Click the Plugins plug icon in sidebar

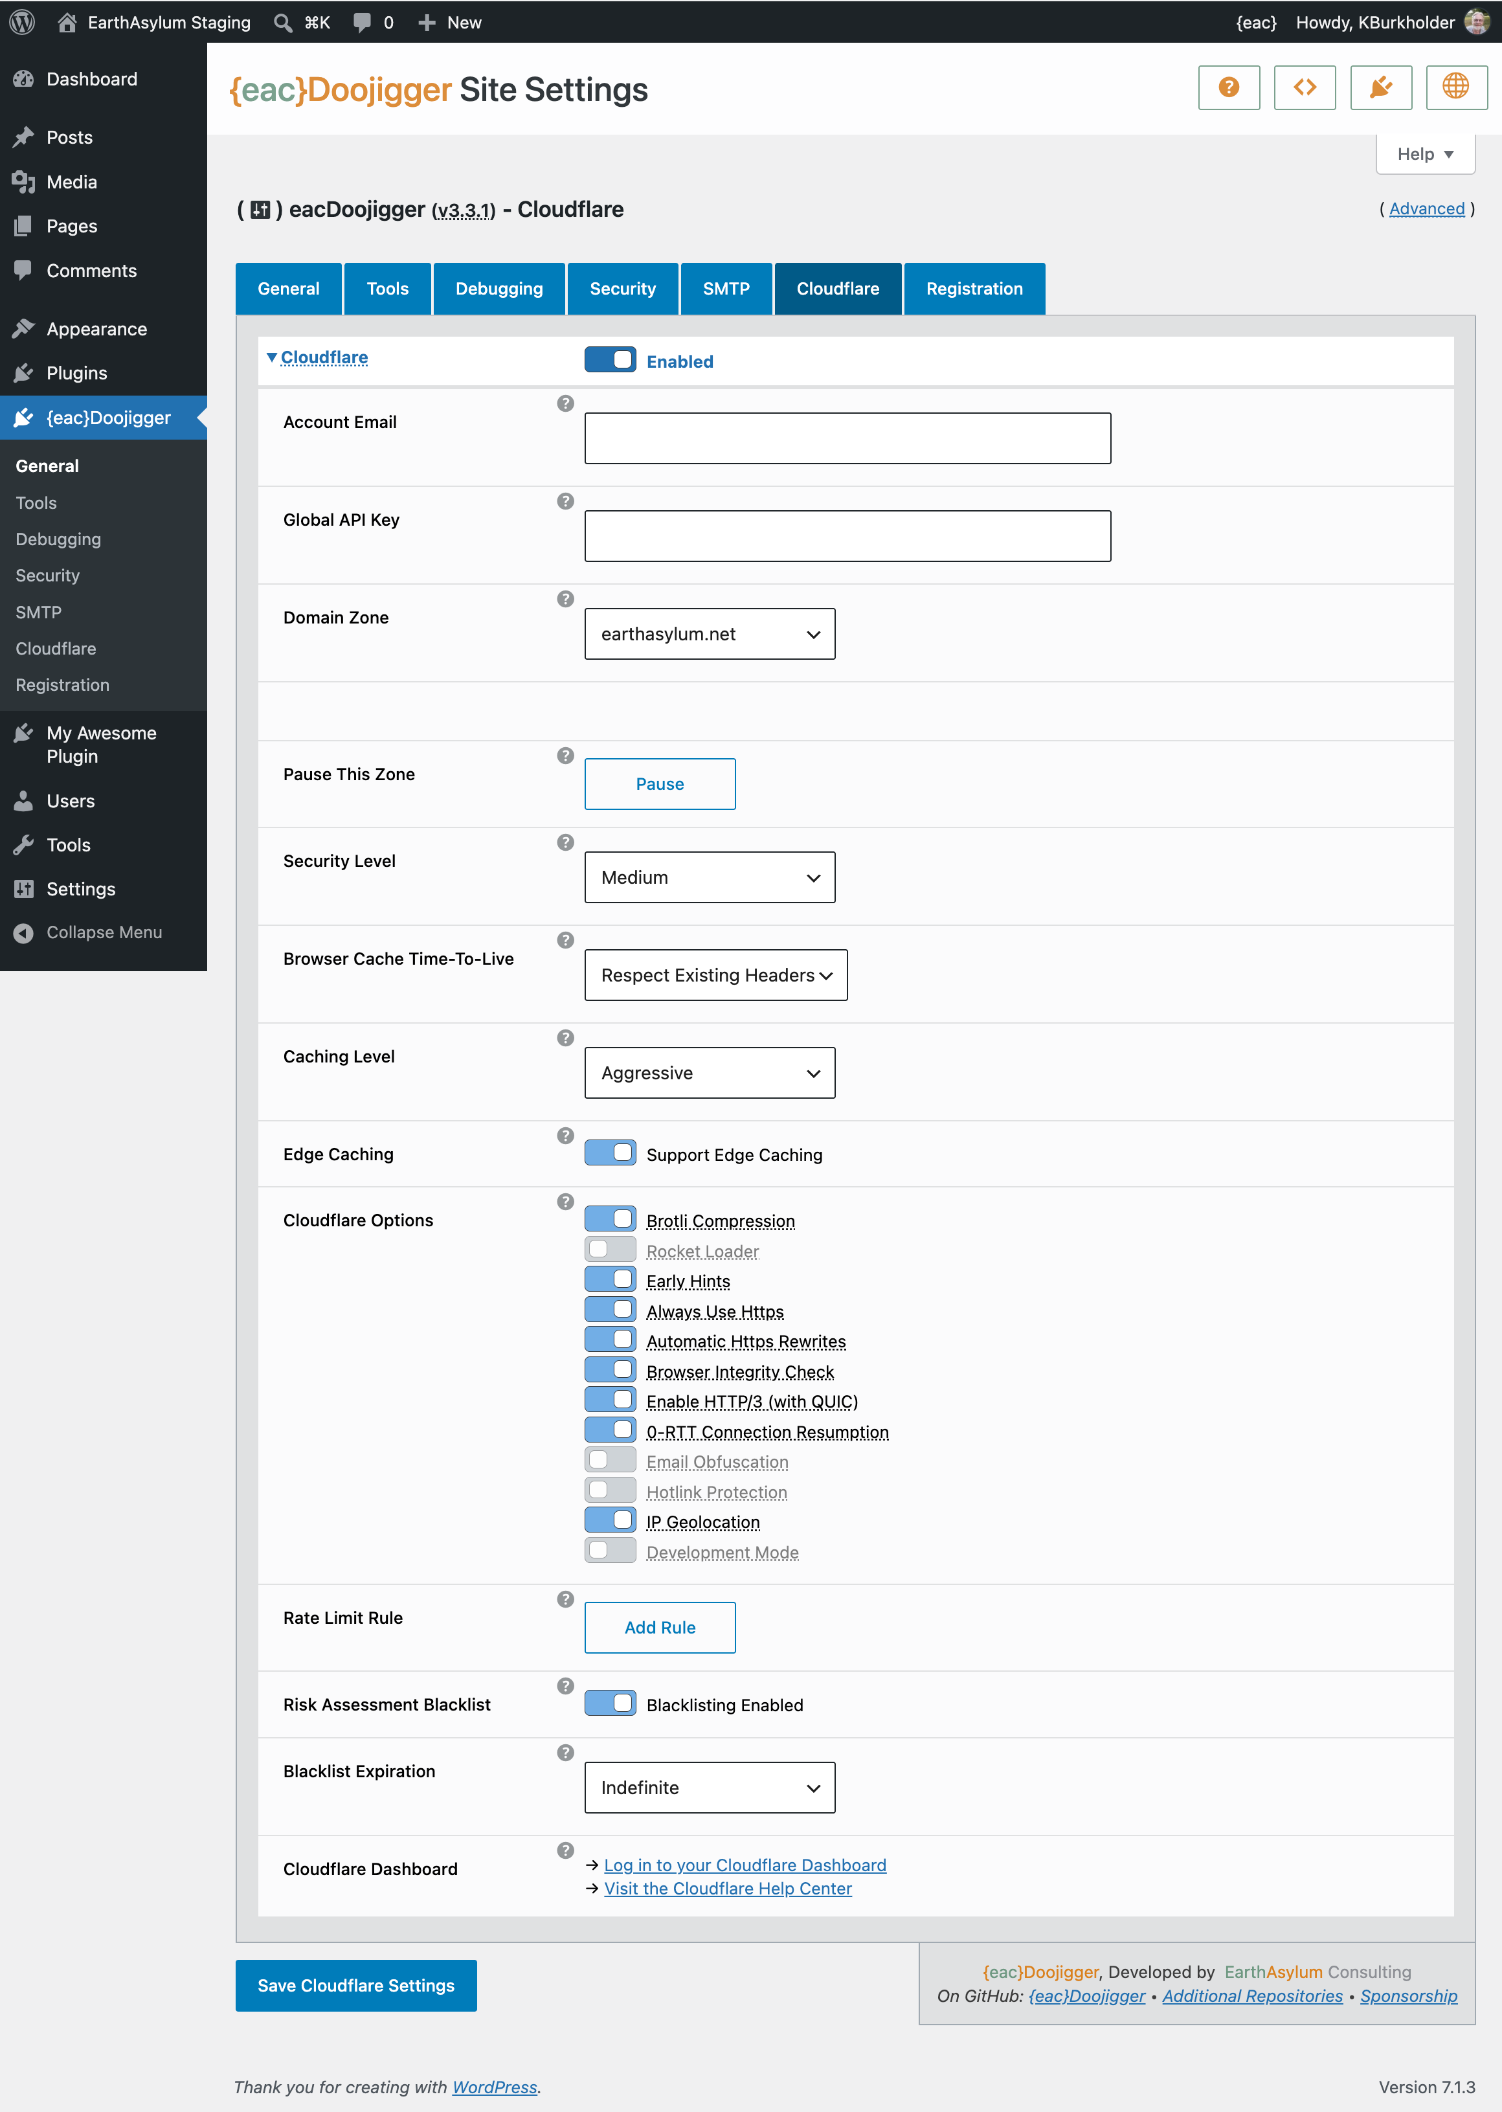pyautogui.click(x=24, y=374)
